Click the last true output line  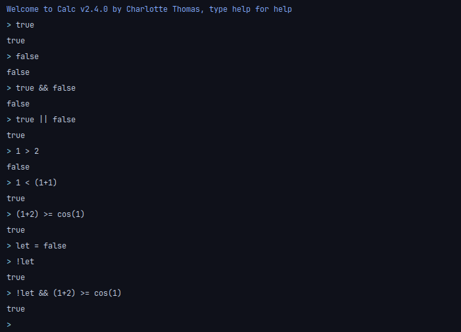pos(16,309)
